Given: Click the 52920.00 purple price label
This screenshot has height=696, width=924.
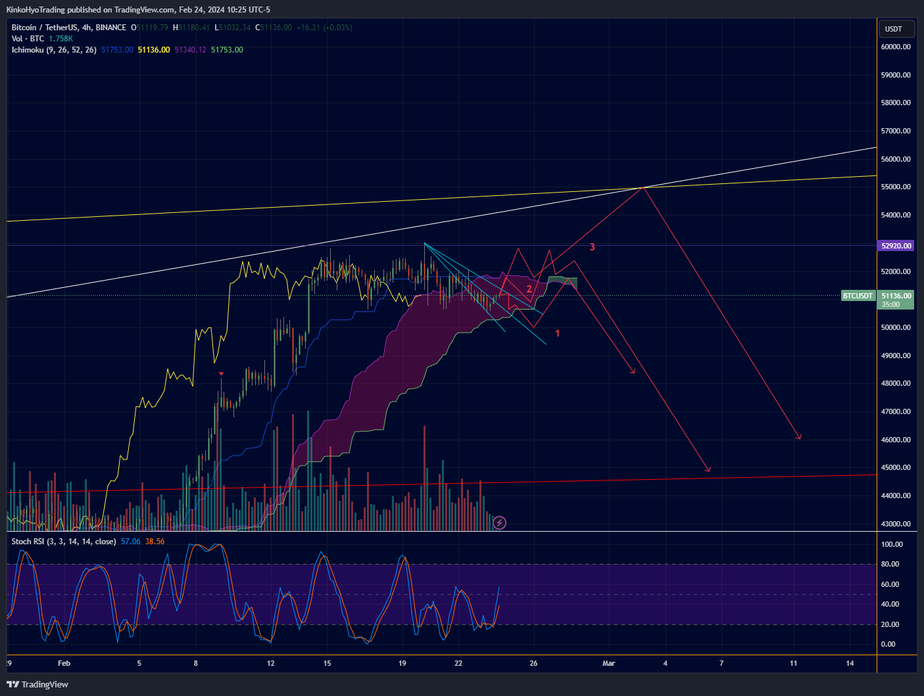Looking at the screenshot, I should [896, 246].
